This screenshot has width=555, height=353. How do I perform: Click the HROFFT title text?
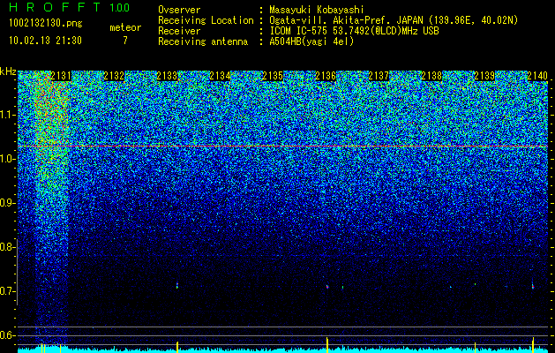click(x=55, y=7)
